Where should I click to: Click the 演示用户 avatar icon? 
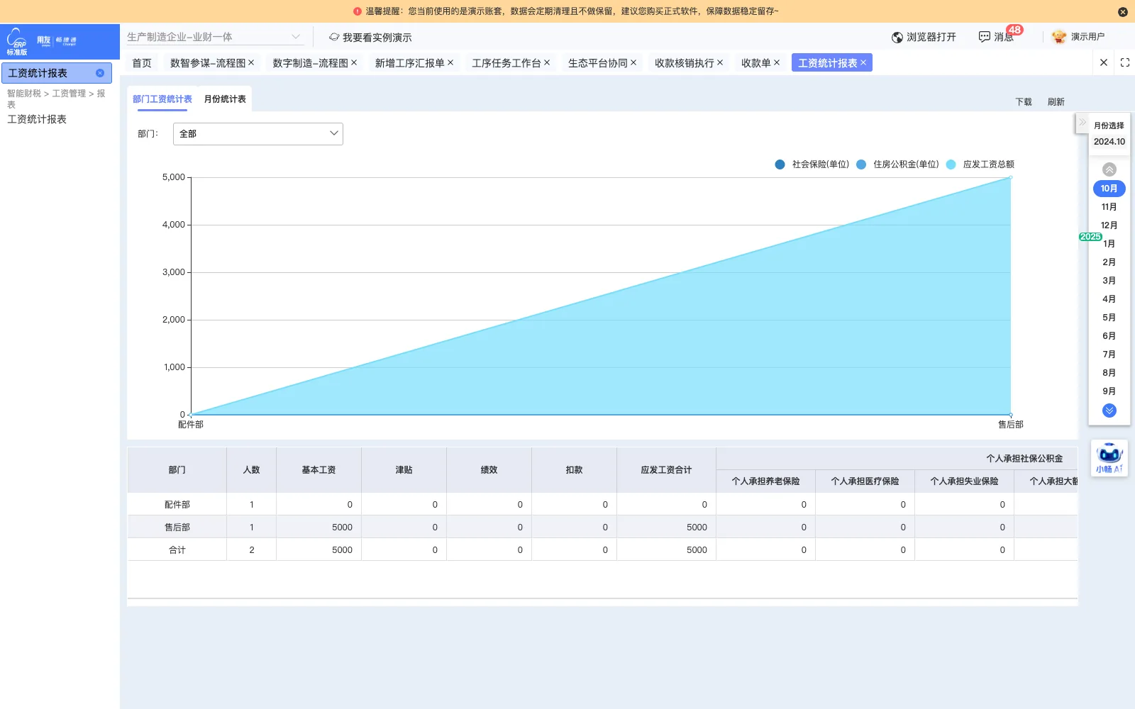point(1059,37)
